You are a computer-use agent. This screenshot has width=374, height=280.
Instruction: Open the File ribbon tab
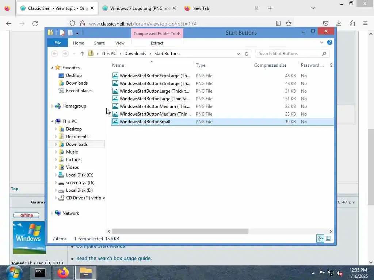click(x=58, y=43)
